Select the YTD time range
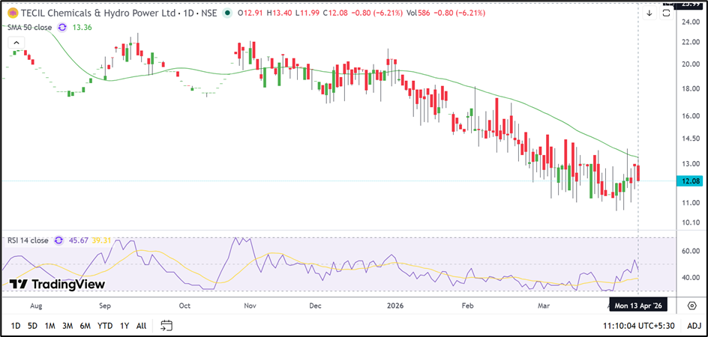 tap(105, 325)
